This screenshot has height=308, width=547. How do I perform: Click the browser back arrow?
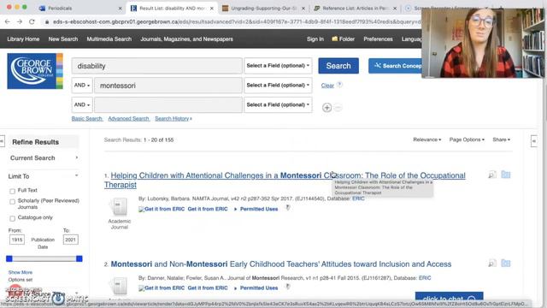tap(8, 21)
